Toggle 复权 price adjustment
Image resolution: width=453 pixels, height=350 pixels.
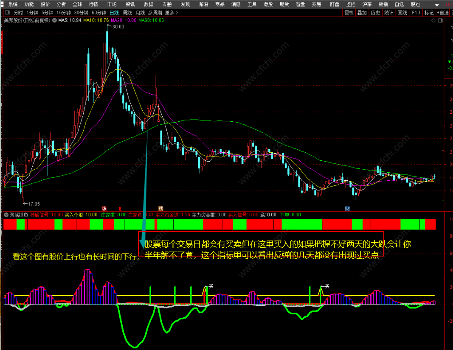tap(349, 13)
